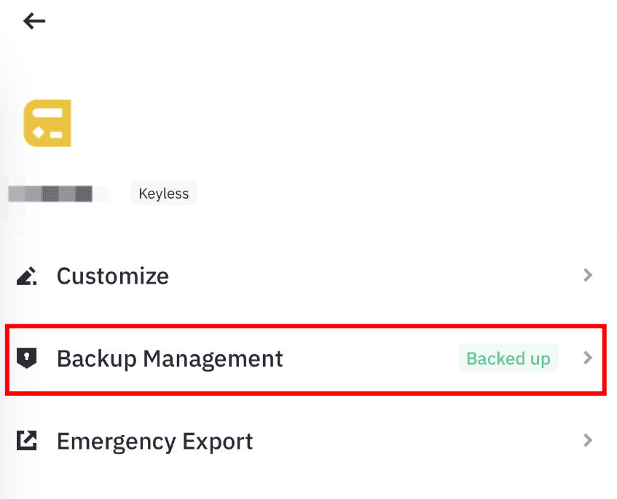Go back using the left arrow
The width and height of the screenshot is (617, 499).
[x=34, y=21]
